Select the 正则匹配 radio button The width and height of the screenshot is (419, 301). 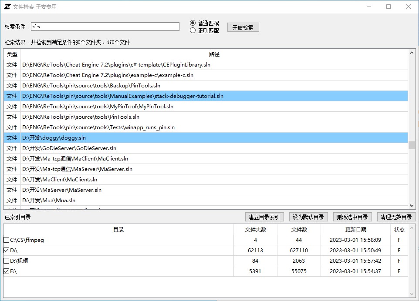tap(193, 30)
